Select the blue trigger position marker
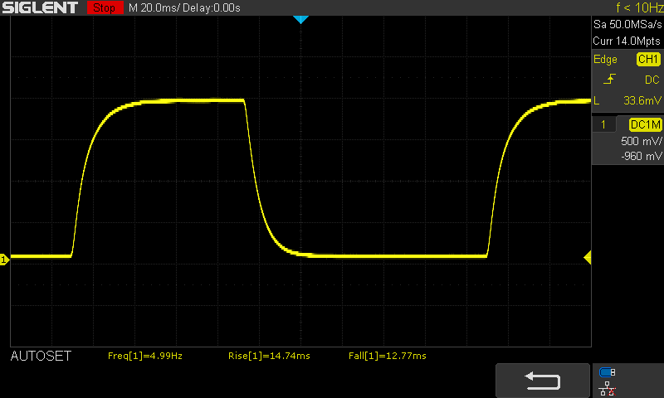The height and width of the screenshot is (398, 664). (x=300, y=19)
